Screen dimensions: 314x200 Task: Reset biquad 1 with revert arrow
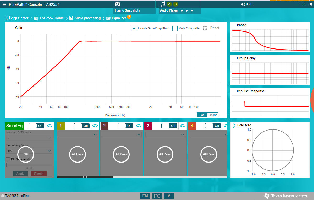coord(95,126)
